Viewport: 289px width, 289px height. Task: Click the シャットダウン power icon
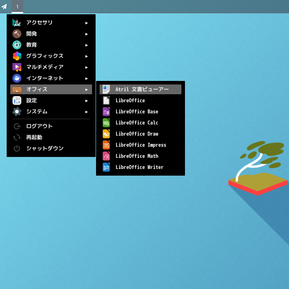17,149
